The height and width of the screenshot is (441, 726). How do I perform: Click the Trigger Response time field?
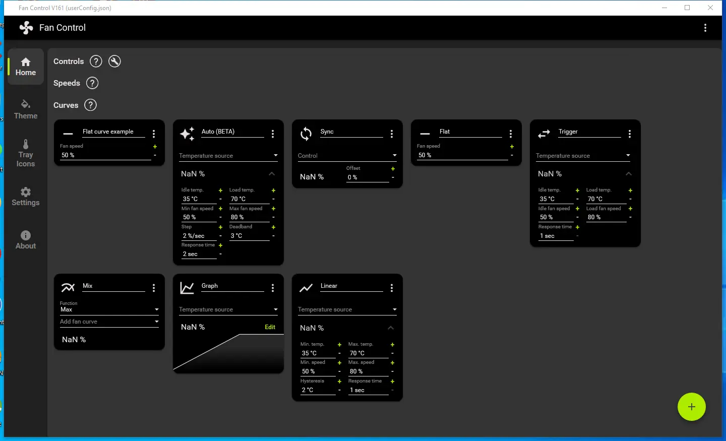point(556,236)
